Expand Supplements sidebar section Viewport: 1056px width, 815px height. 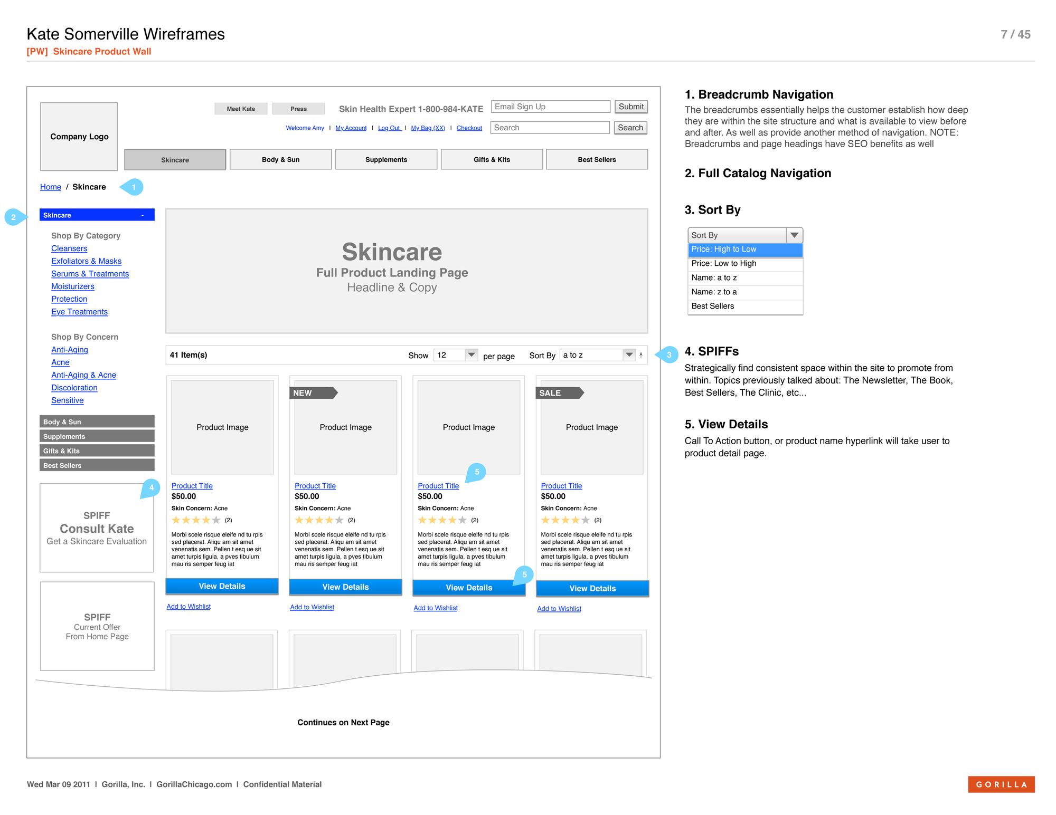point(97,436)
